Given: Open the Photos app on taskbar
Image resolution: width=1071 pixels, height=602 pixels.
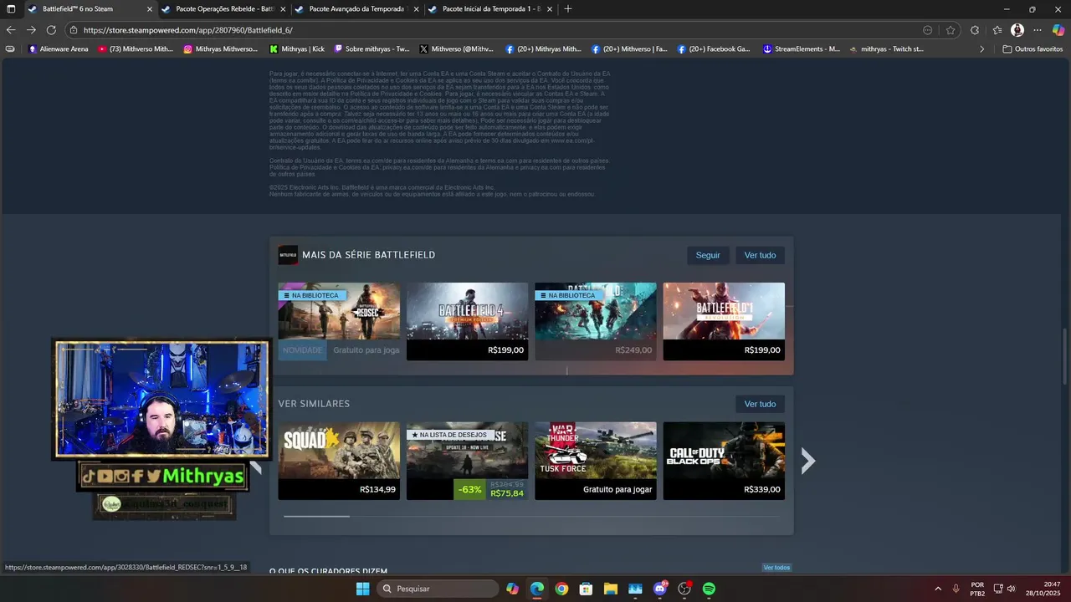Looking at the screenshot, I should point(635,589).
